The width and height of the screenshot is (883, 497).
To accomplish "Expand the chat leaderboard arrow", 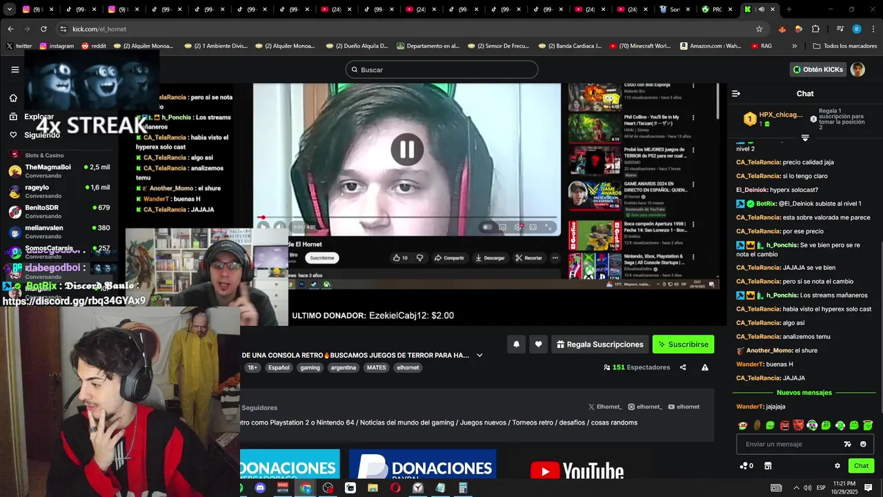I will coord(805,138).
